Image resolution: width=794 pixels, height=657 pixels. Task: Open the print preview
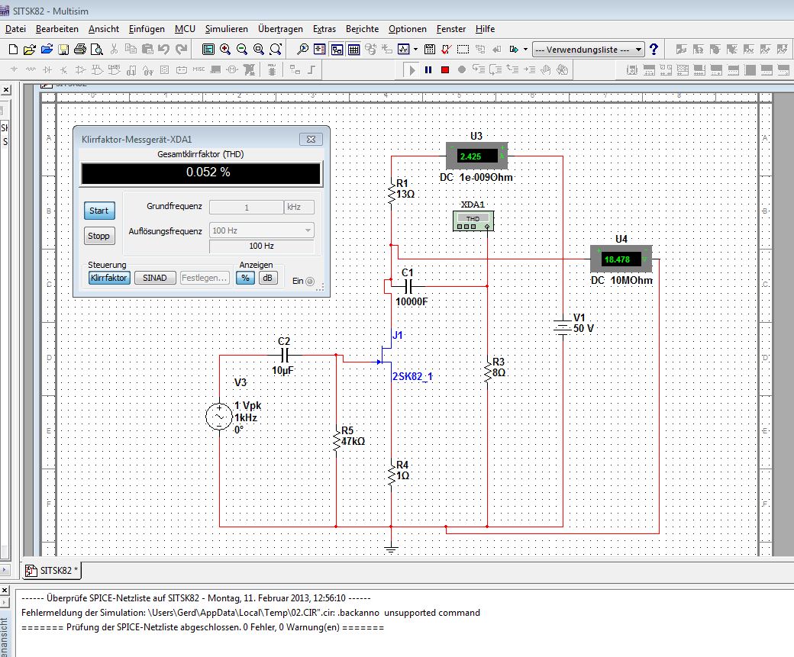97,49
